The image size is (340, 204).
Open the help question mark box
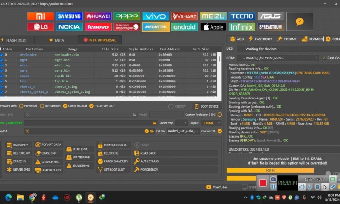299,22
